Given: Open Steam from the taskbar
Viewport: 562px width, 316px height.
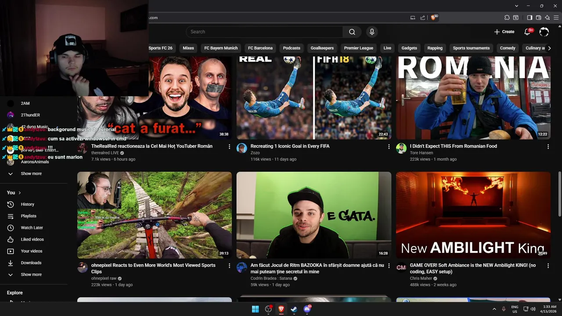Looking at the screenshot, I should (x=294, y=309).
